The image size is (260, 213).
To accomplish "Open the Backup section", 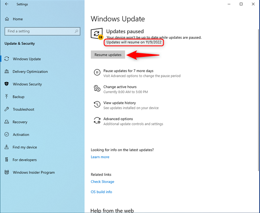I will 18,96.
